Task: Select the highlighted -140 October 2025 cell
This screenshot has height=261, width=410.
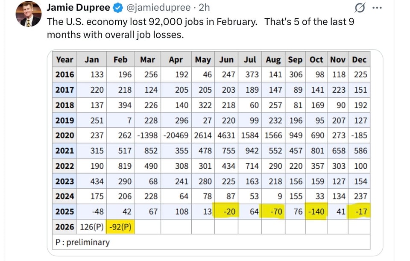Action: [316, 211]
